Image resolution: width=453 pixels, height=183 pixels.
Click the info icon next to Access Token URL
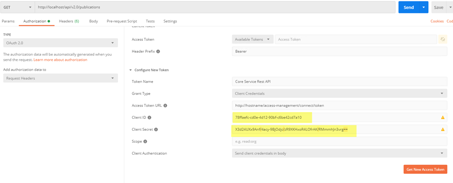(x=165, y=106)
